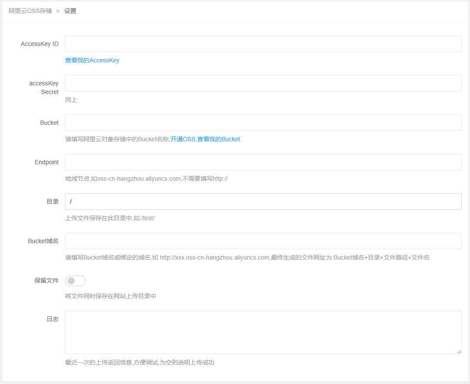
Task: Click the AccessKey ID label
Action: click(x=39, y=44)
